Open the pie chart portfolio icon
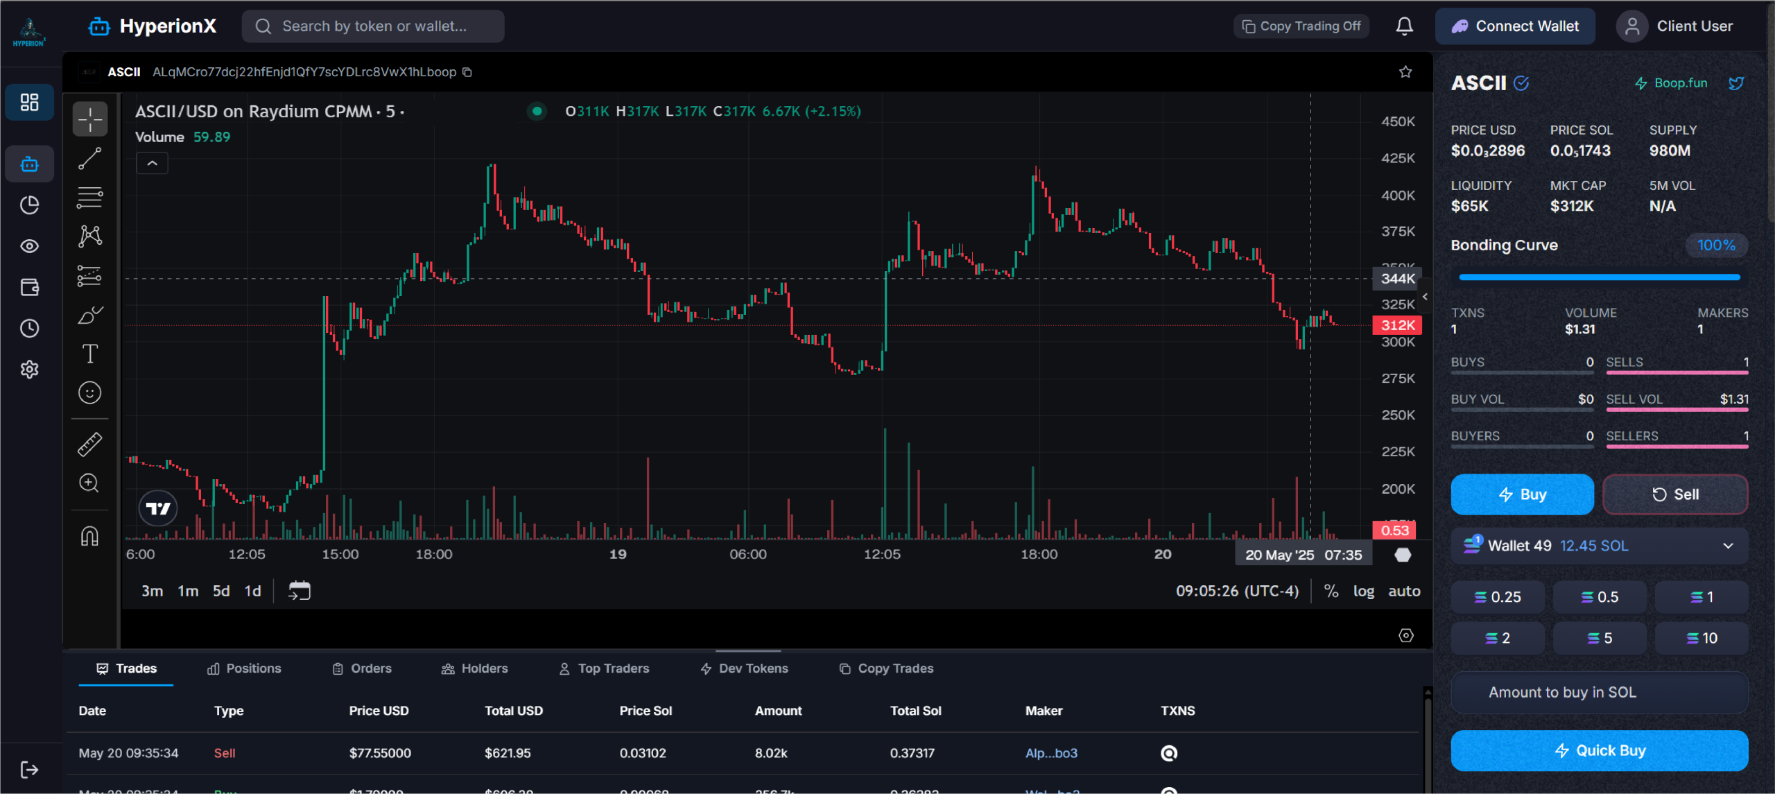The width and height of the screenshot is (1775, 794). [29, 205]
